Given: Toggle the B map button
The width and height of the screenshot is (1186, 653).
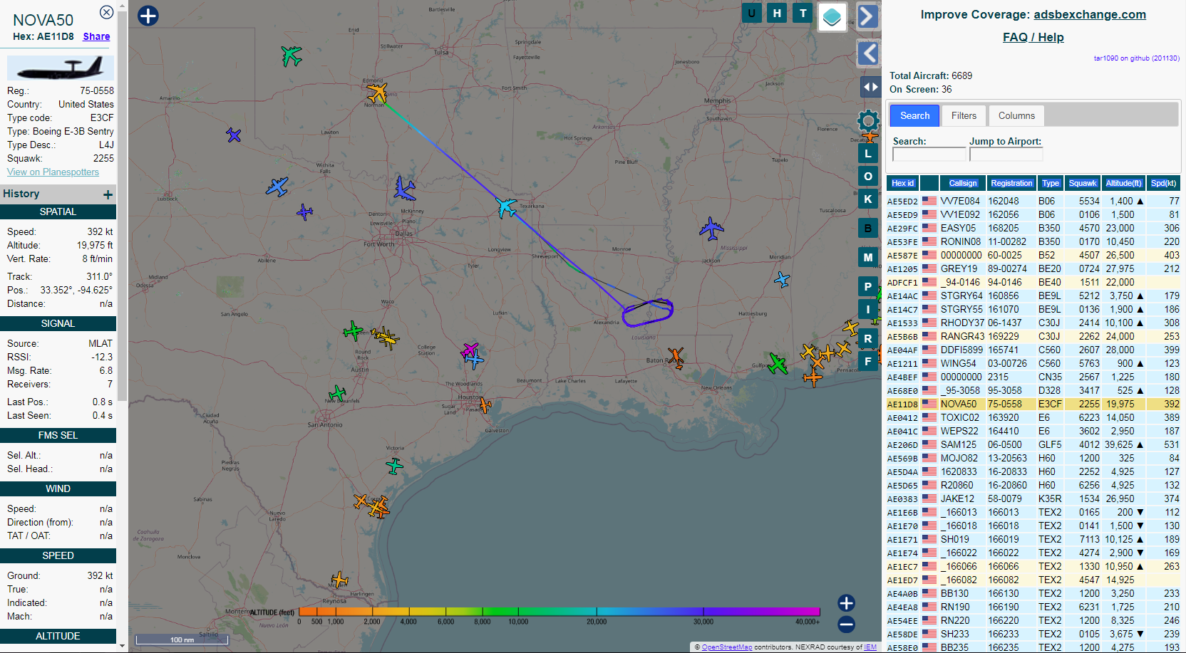Looking at the screenshot, I should click(867, 229).
